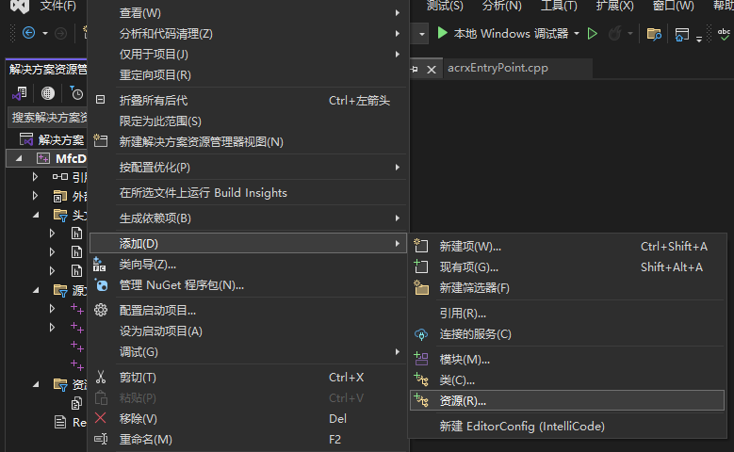Choose 在所选文件上运行 Build Insights

click(249, 192)
